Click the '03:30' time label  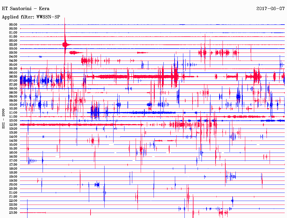pyautogui.click(x=13, y=53)
